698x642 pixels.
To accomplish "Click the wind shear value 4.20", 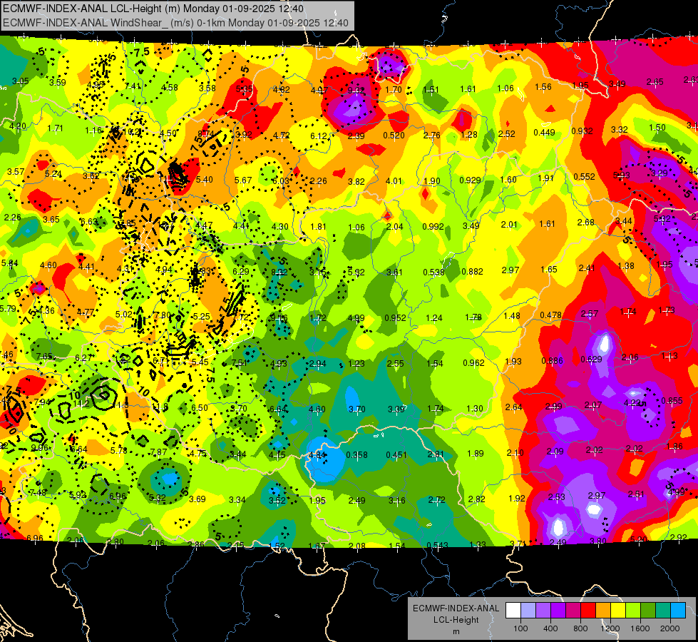I will [18, 126].
